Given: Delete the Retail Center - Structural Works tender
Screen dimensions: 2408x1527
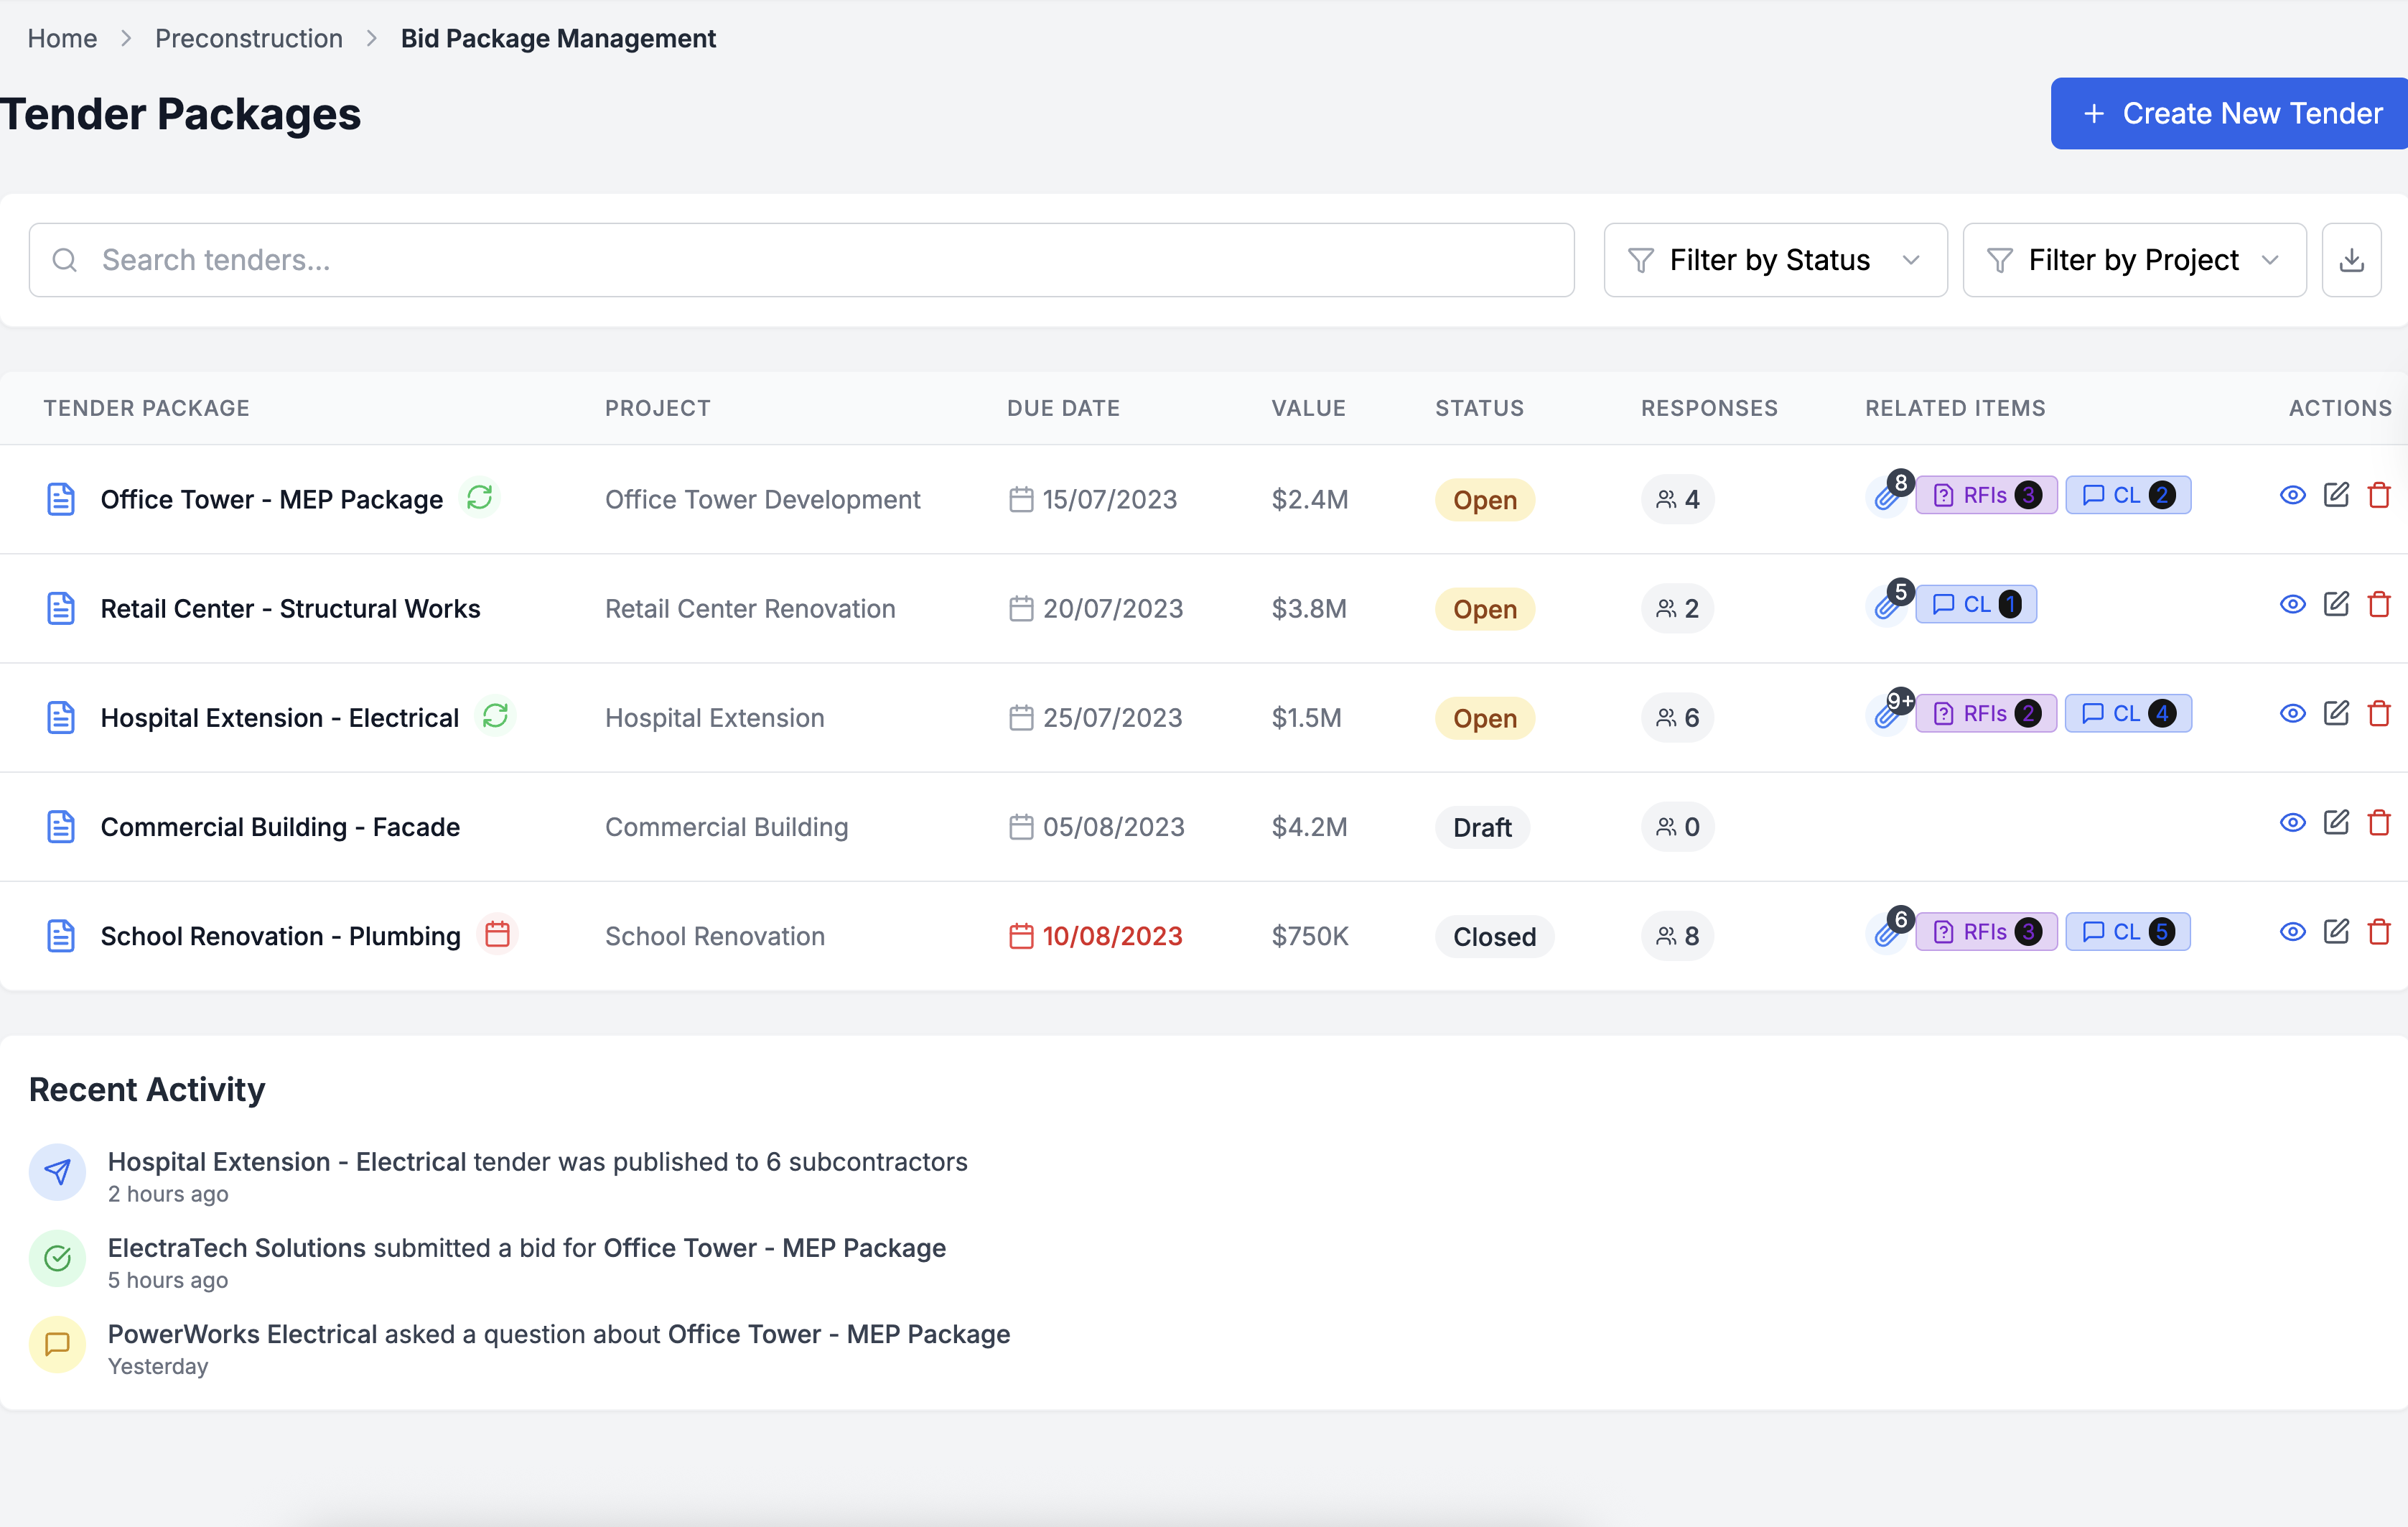Looking at the screenshot, I should point(2379,603).
